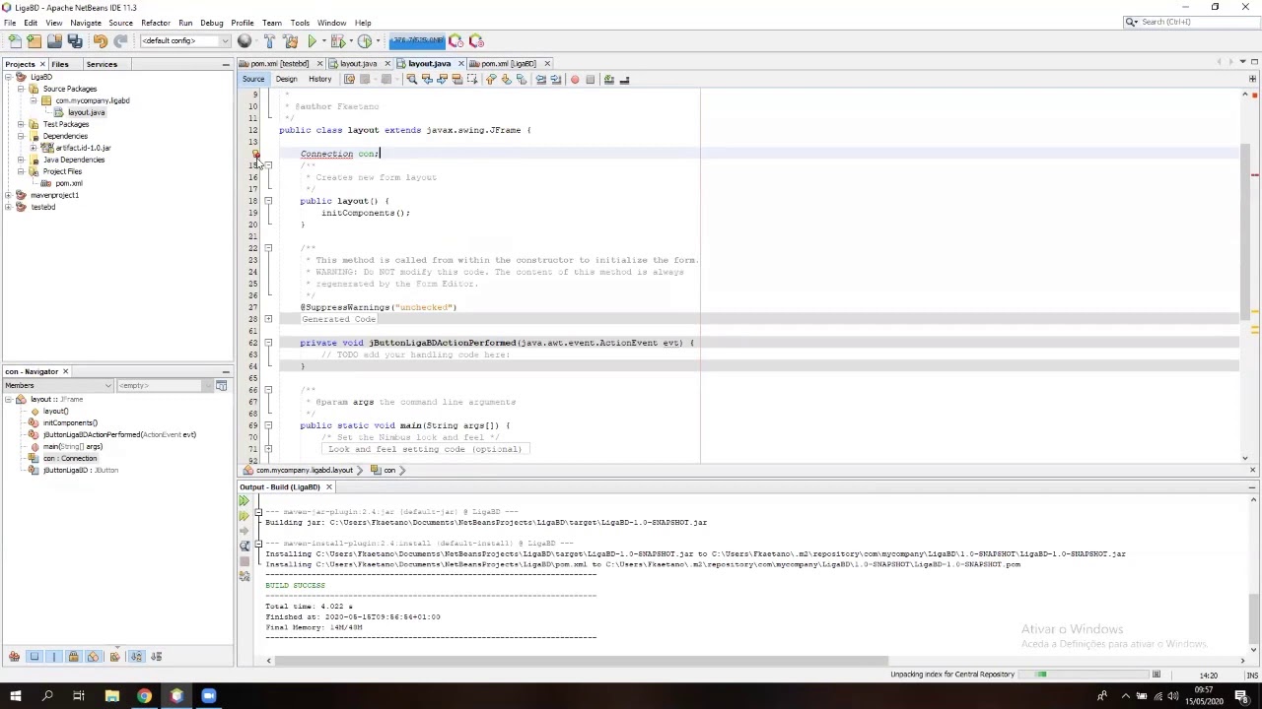This screenshot has width=1262, height=709.
Task: Open the default config dropdown
Action: coord(185,41)
